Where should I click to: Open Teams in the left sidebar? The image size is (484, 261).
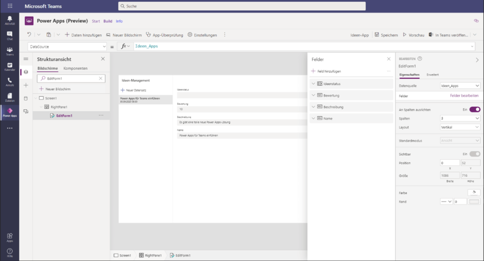9,51
